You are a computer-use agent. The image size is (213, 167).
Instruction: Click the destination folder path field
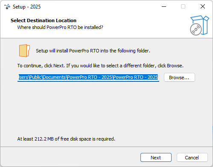(x=88, y=78)
